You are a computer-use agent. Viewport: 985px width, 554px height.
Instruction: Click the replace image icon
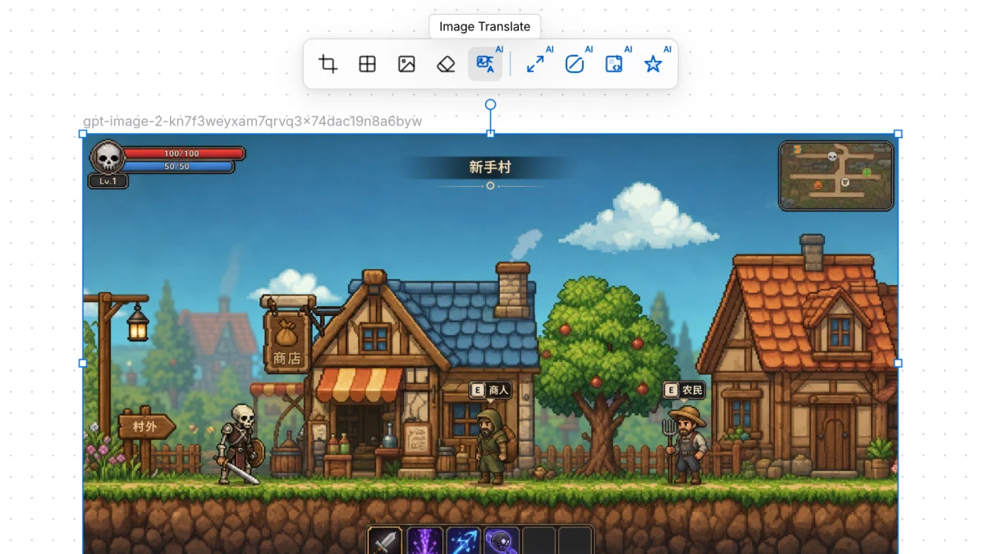(406, 64)
